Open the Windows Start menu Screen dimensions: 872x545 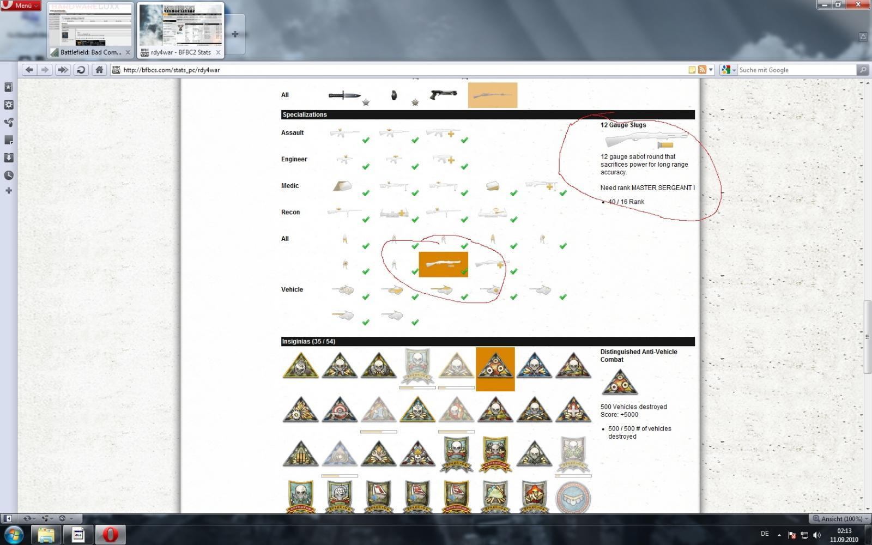[x=14, y=535]
